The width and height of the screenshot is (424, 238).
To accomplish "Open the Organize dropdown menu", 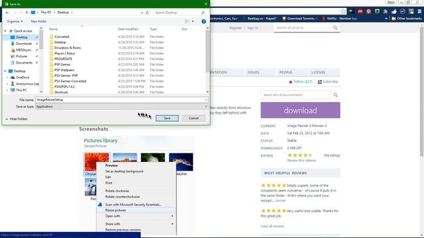I will [x=15, y=21].
